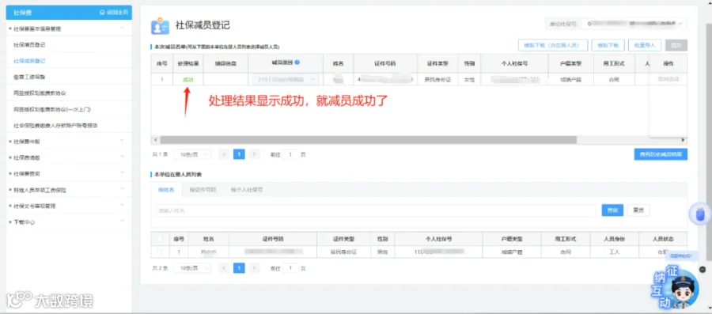Open lower table 10条/页 page-size dropdown
This screenshot has width=712, height=314.
click(x=192, y=268)
